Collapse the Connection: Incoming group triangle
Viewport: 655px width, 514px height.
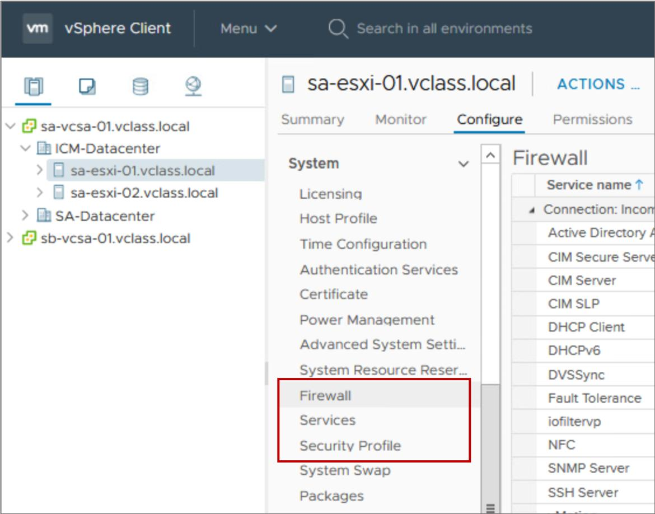(x=532, y=210)
